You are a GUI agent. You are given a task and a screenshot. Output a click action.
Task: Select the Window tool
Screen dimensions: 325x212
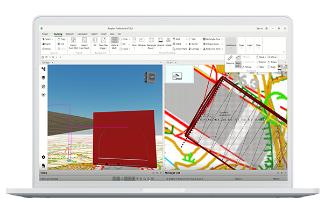coord(142,43)
